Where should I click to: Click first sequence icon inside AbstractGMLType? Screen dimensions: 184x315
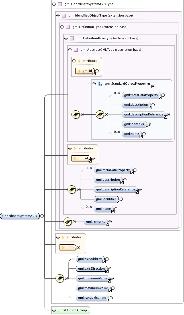coord(76,115)
